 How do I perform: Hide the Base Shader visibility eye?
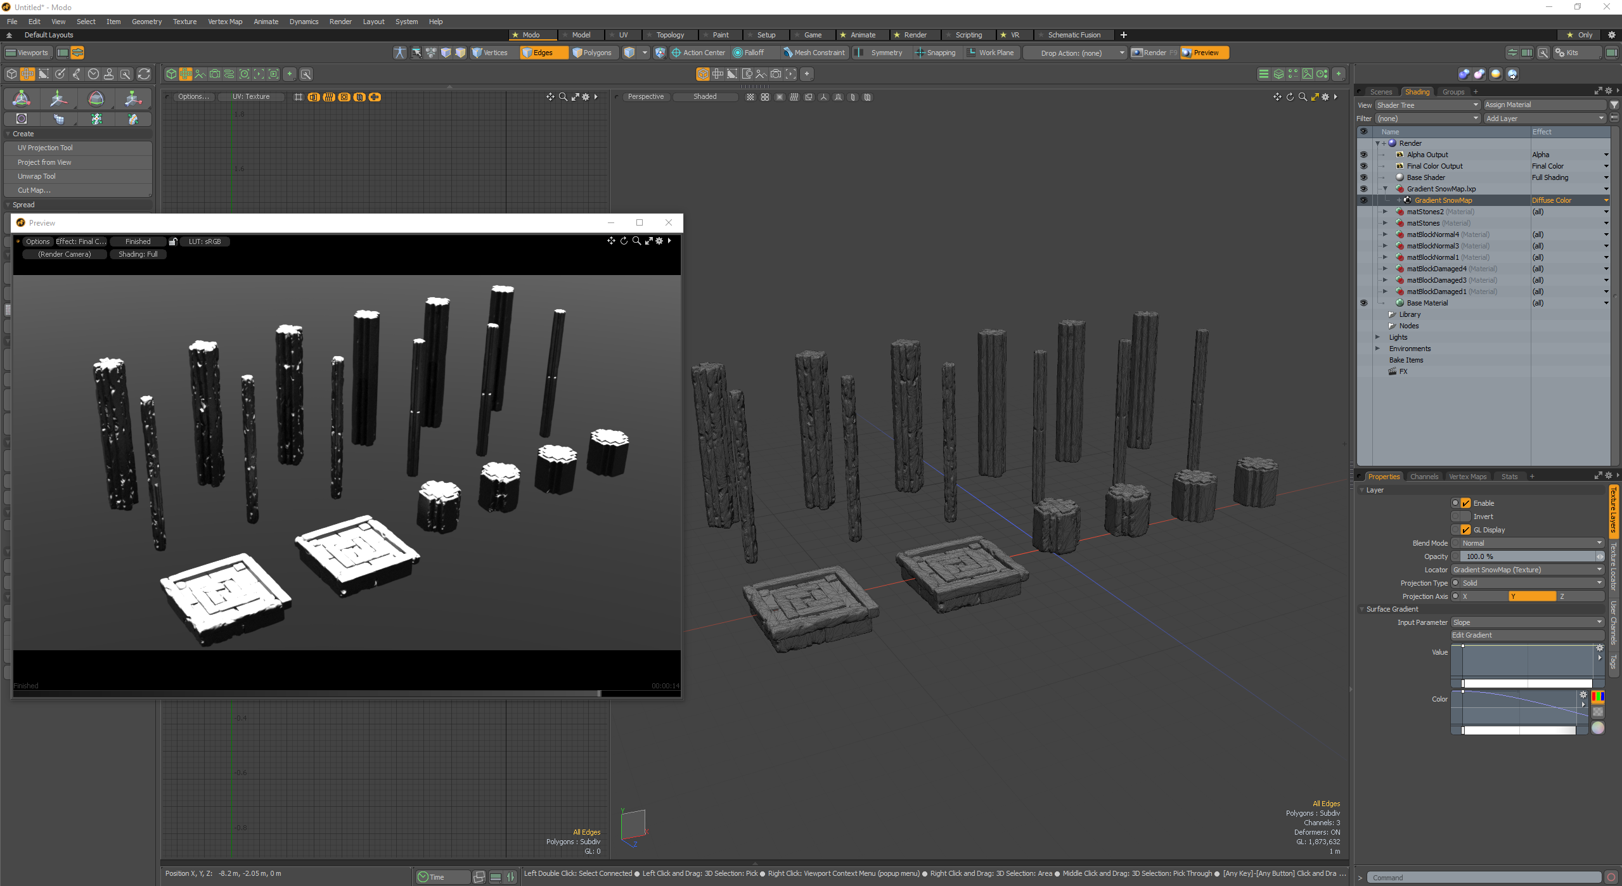click(x=1363, y=177)
